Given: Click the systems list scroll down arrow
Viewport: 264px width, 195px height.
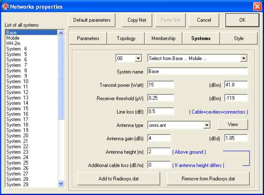Looking at the screenshot, I should [61, 183].
